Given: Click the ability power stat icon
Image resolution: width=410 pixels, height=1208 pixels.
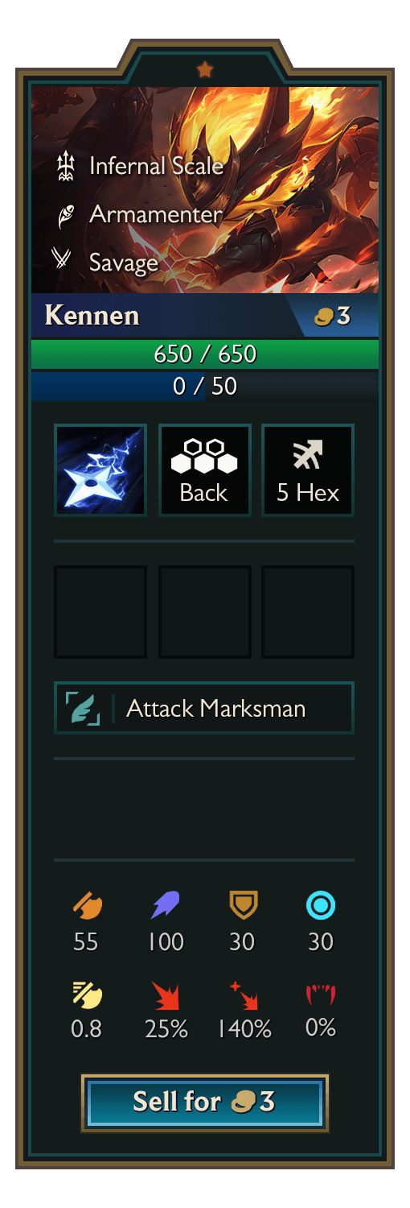Looking at the screenshot, I should [x=166, y=906].
